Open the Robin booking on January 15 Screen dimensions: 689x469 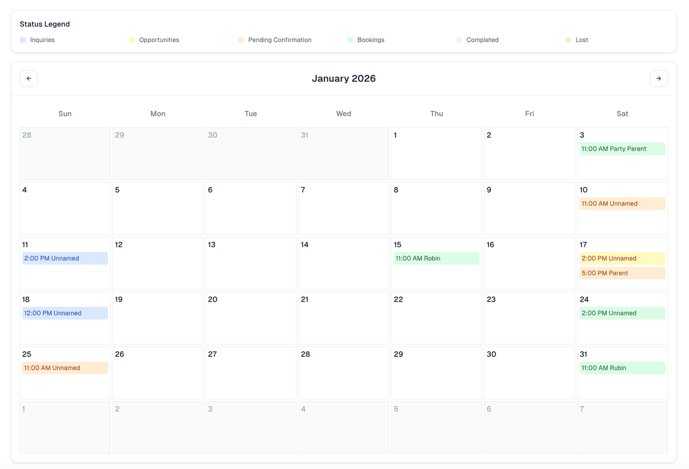click(x=436, y=258)
